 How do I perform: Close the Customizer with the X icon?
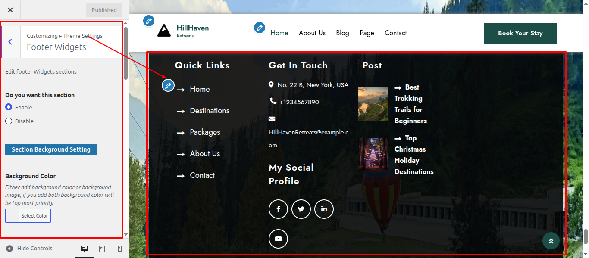pyautogui.click(x=10, y=10)
